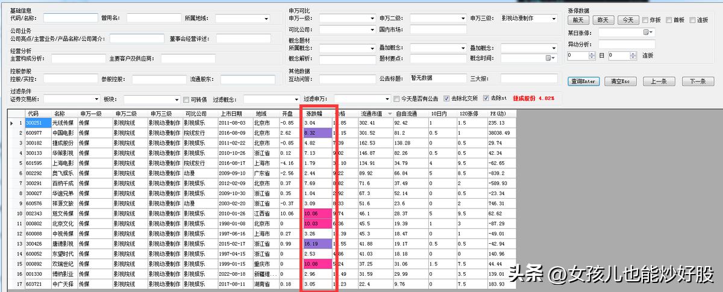Click the sort arrow on 流通市值 column header
723x292 pixels.
pyautogui.click(x=390, y=113)
